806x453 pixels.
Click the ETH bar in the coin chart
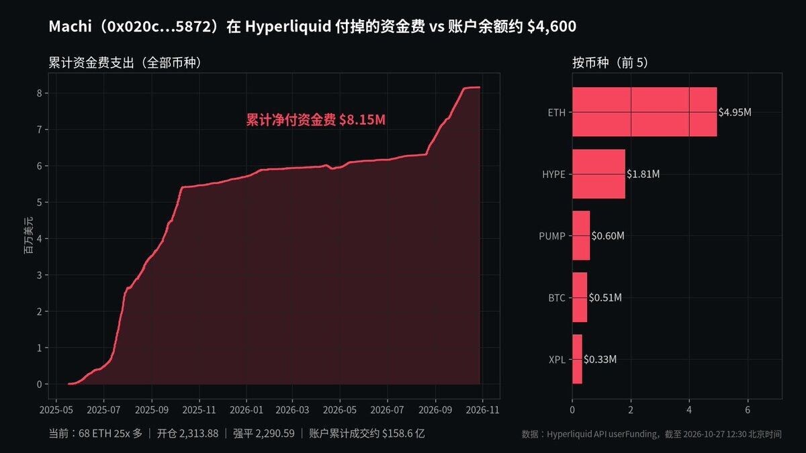(644, 112)
